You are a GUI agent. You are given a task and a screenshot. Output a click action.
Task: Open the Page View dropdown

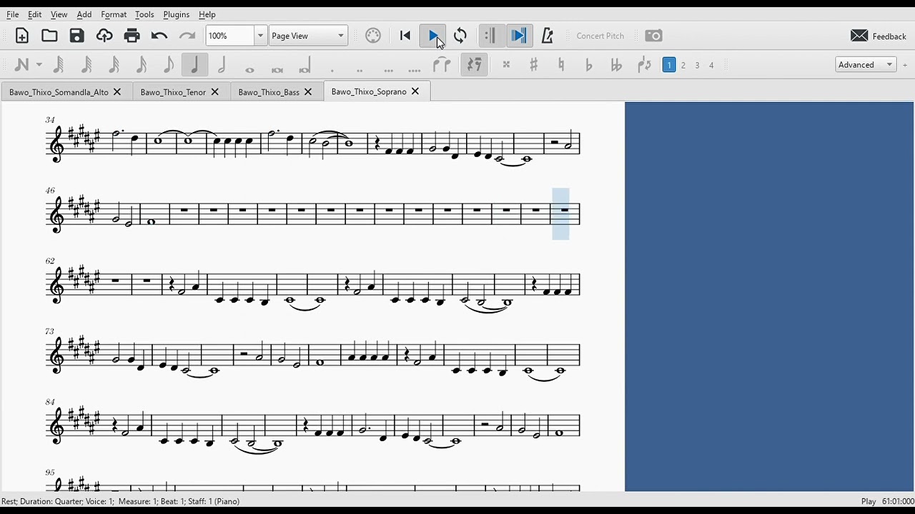point(308,36)
